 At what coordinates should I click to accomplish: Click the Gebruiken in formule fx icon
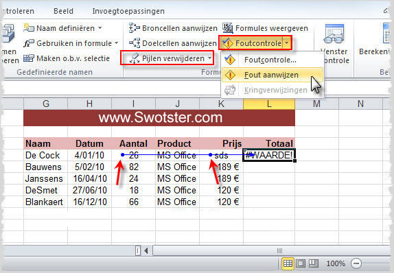[x=29, y=43]
